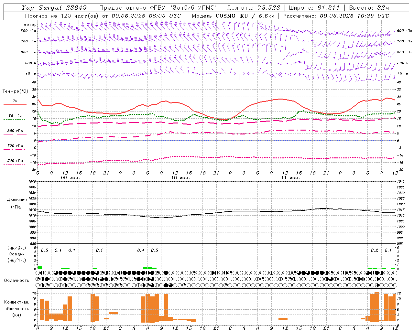Click the Модель COSMO-RU / 6.6км label
Viewport: 414px width, 331px height.
coord(233,16)
